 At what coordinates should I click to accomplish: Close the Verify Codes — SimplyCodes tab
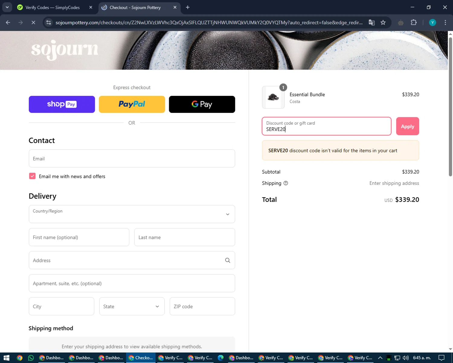coord(91,7)
